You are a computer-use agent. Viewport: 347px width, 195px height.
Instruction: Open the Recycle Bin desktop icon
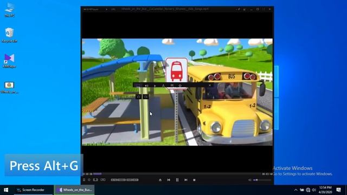pos(9,35)
